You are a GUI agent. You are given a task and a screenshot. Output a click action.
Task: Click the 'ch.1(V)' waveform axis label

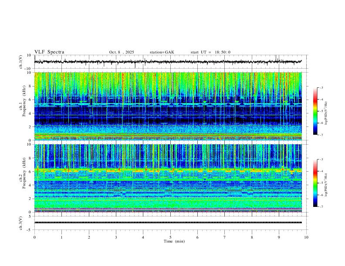click(21, 62)
